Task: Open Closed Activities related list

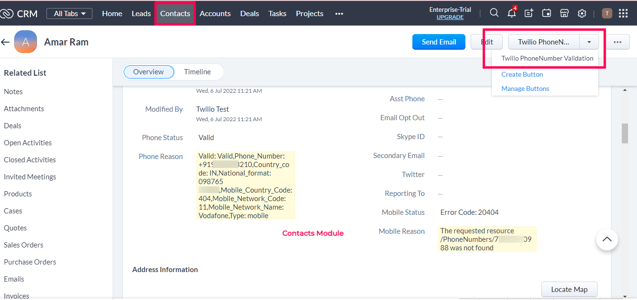Action: pyautogui.click(x=30, y=160)
